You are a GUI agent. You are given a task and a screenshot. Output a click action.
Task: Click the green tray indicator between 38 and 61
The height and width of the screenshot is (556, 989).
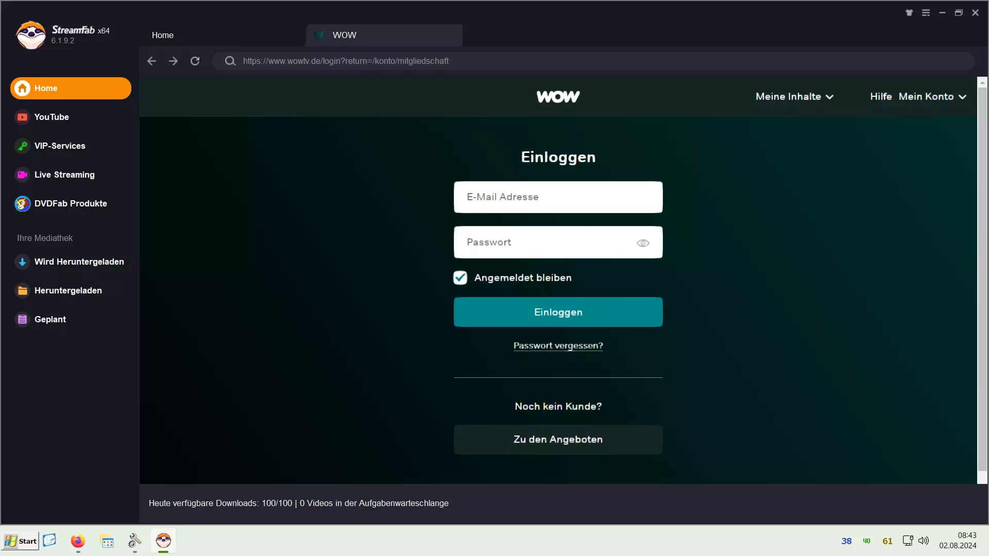point(866,541)
